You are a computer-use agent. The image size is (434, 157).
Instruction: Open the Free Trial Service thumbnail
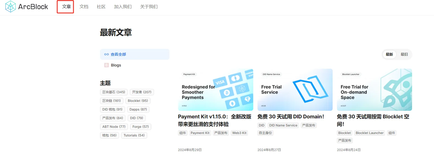click(295, 90)
